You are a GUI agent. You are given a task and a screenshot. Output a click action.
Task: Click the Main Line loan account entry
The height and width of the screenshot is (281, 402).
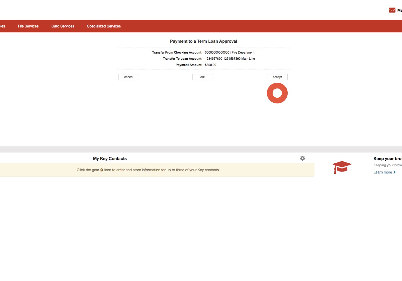coord(230,59)
